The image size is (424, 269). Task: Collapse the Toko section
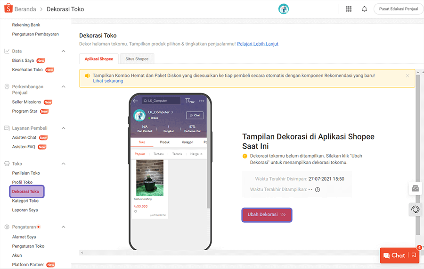tap(63, 164)
